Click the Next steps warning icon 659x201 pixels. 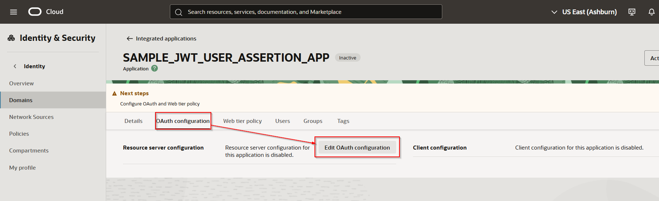tap(114, 93)
